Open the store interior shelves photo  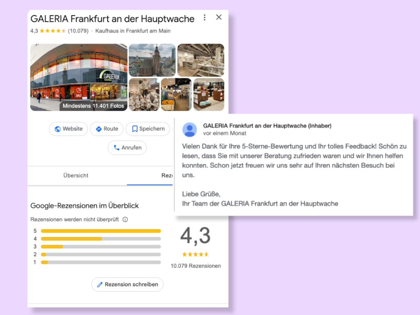pos(201,60)
